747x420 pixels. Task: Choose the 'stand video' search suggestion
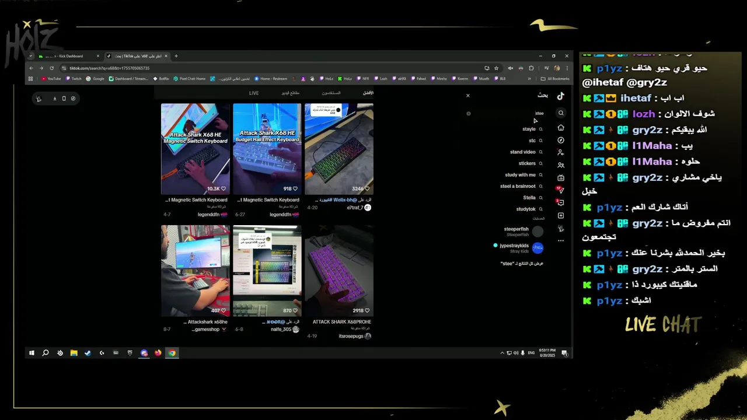click(526, 152)
